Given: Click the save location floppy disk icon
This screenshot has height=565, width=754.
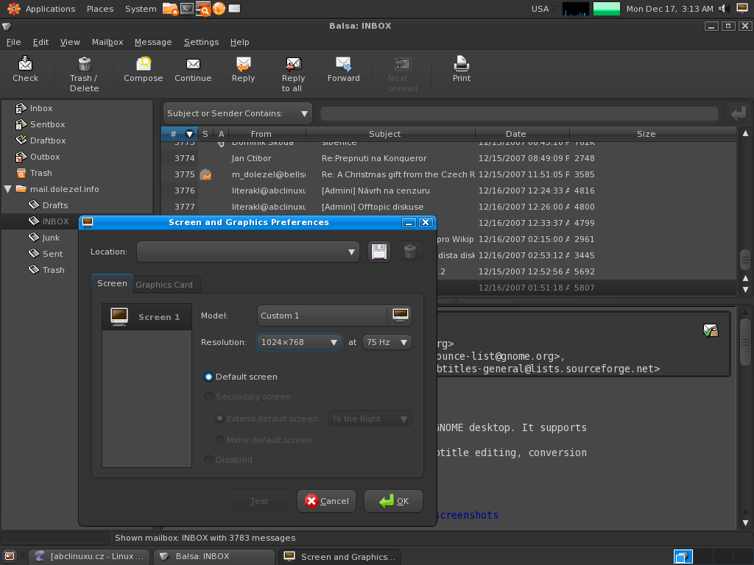Looking at the screenshot, I should coord(379,252).
